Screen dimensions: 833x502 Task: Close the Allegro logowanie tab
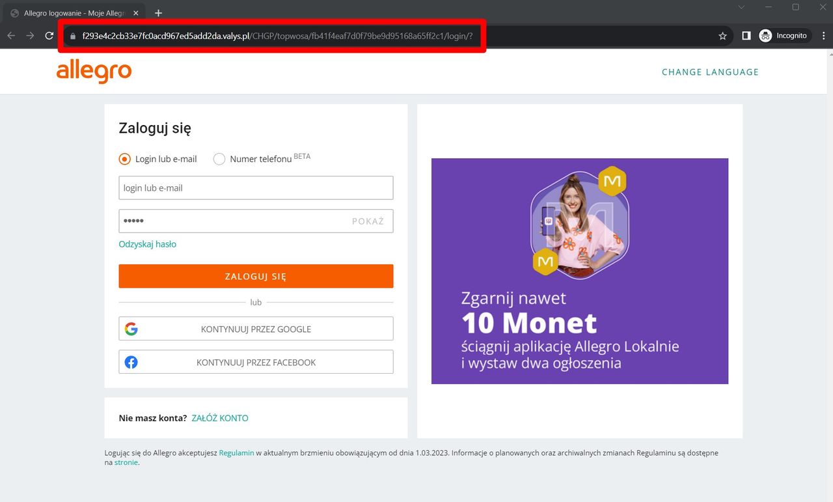pyautogui.click(x=137, y=13)
